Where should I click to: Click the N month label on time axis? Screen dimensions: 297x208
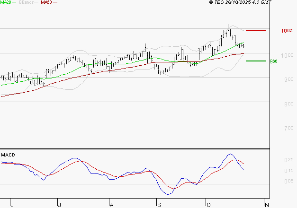pyautogui.click(x=267, y=205)
